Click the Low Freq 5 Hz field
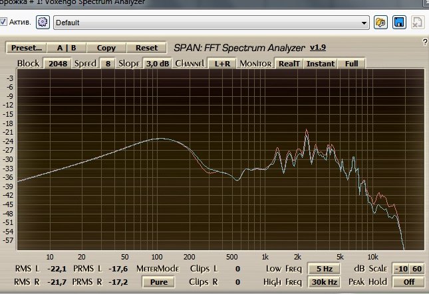 coord(324,269)
